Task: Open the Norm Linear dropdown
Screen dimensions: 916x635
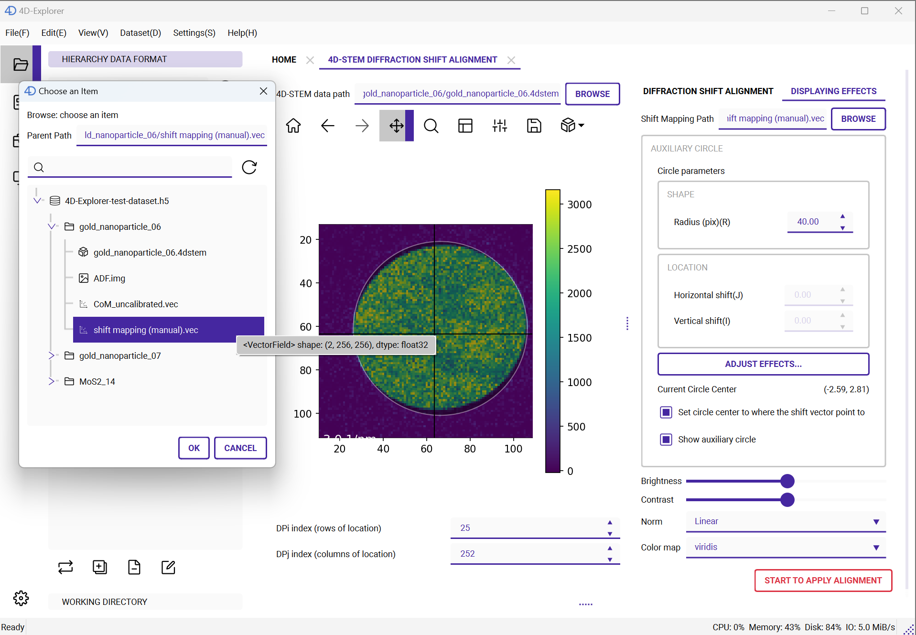Action: tap(786, 521)
